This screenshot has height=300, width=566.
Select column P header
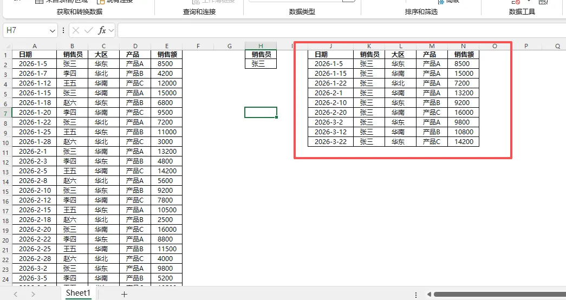pos(526,46)
